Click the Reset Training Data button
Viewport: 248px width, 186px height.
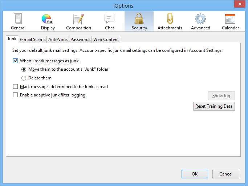(x=214, y=106)
